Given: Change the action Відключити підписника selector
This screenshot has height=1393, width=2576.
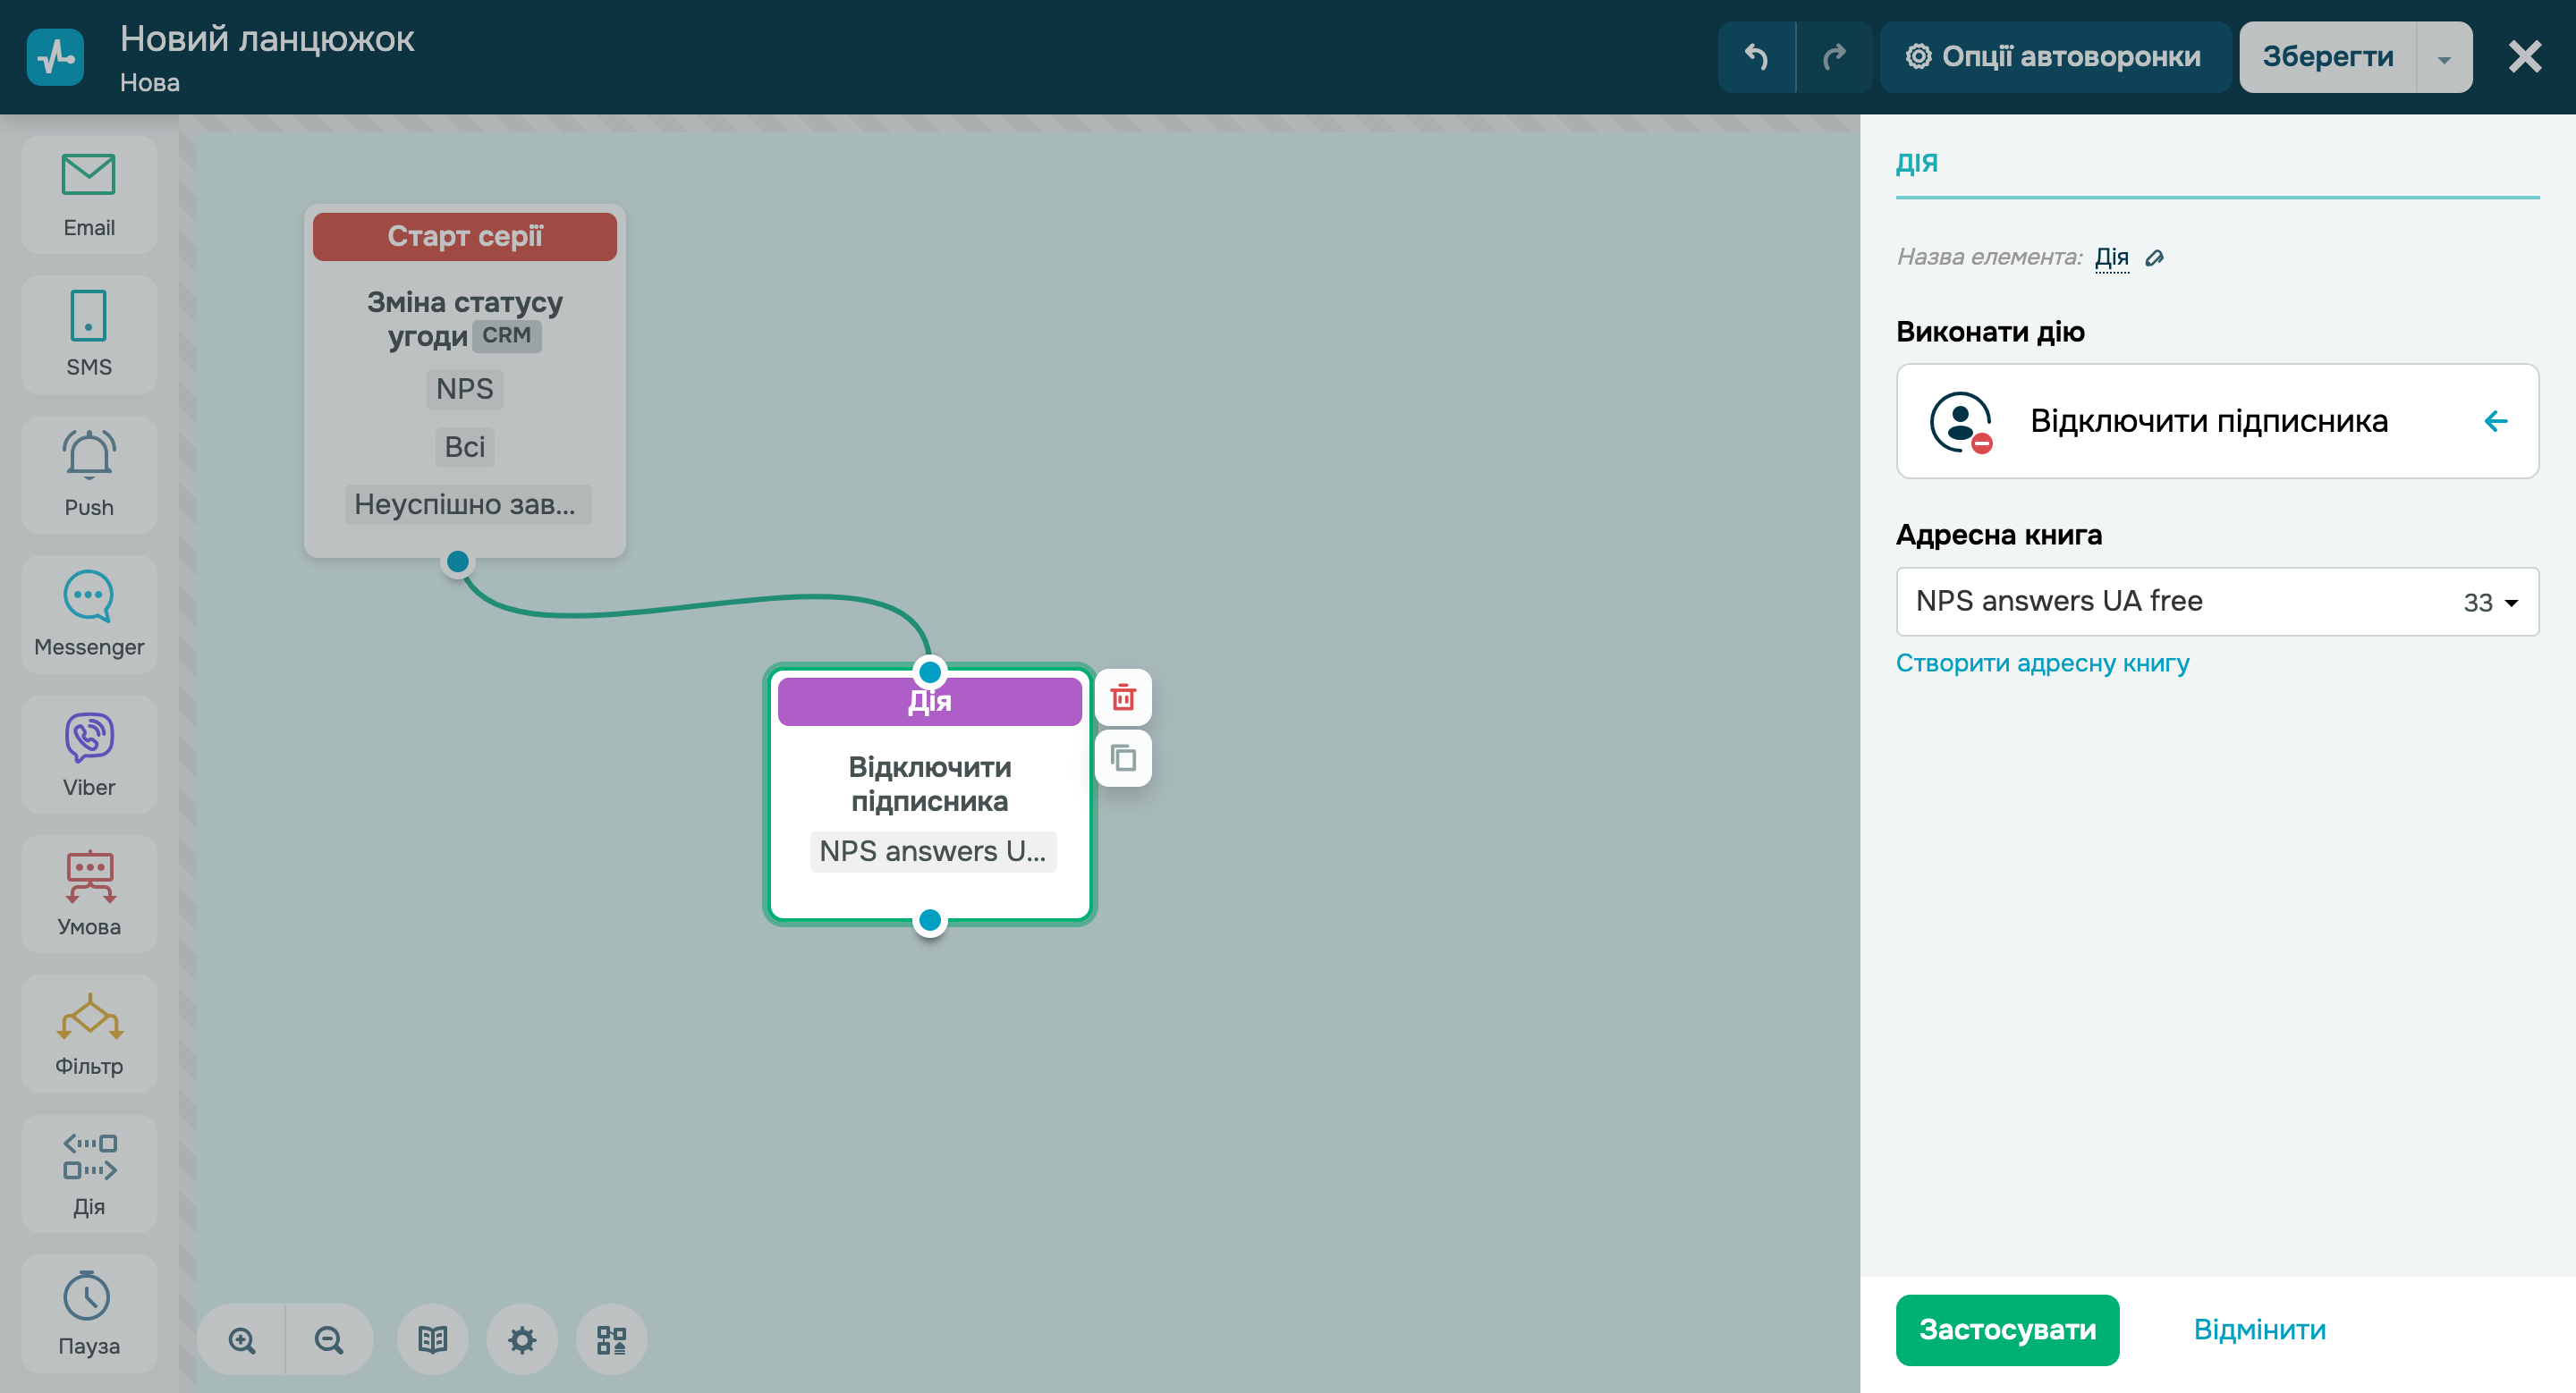Looking at the screenshot, I should 2216,421.
